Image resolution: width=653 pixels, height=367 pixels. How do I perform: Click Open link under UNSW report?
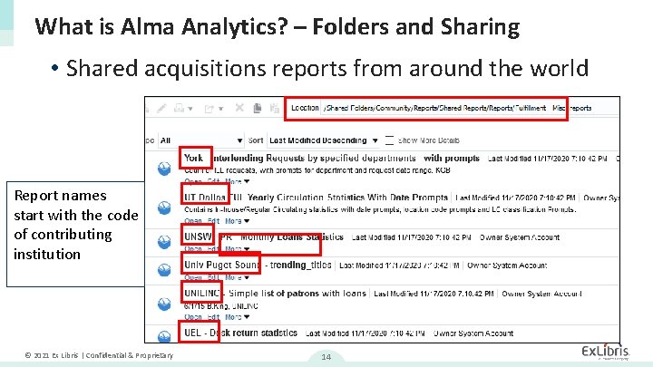click(x=193, y=249)
